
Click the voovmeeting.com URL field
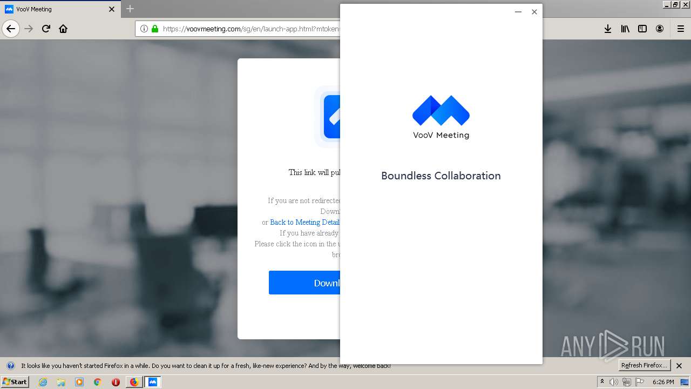point(238,29)
